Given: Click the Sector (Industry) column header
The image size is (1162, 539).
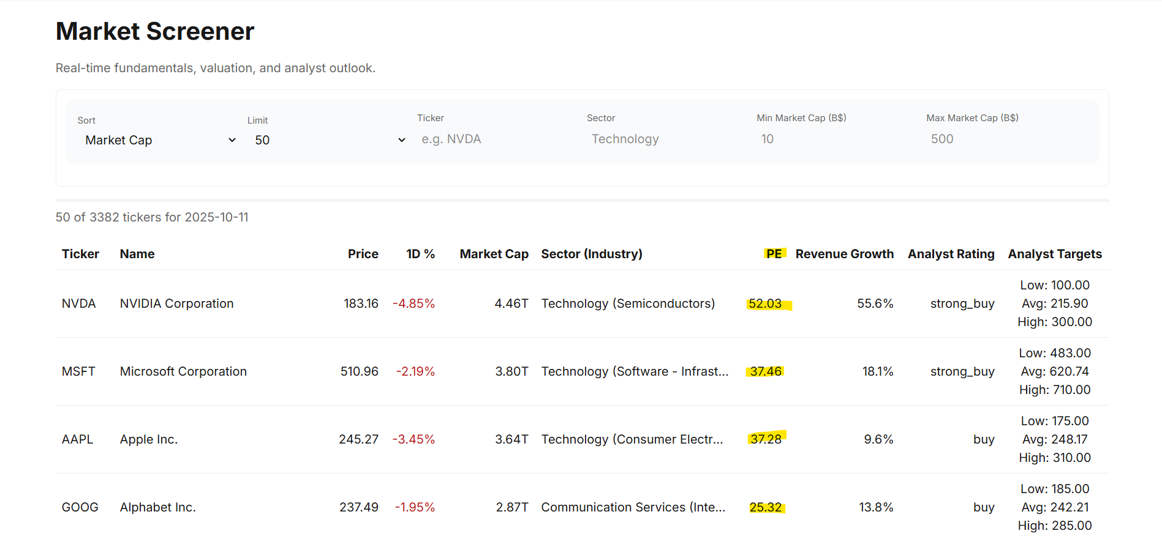Looking at the screenshot, I should coord(591,254).
